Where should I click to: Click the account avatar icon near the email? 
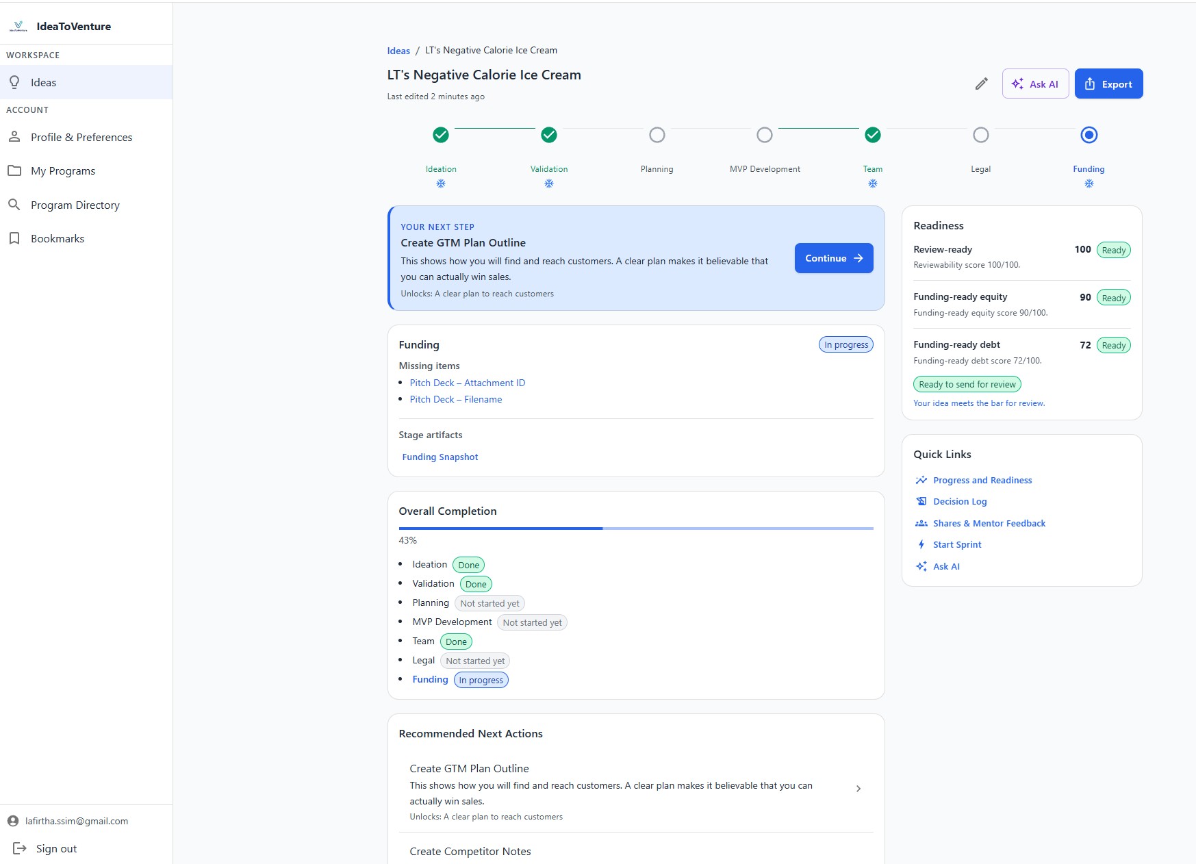13,821
